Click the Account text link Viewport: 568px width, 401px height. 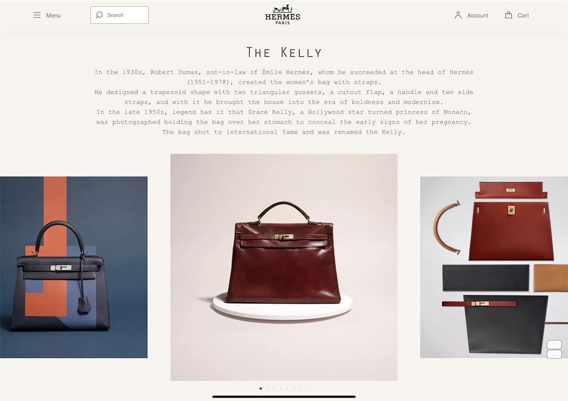point(478,16)
